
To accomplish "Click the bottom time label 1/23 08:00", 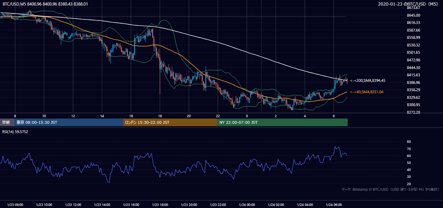I will point(15,205).
